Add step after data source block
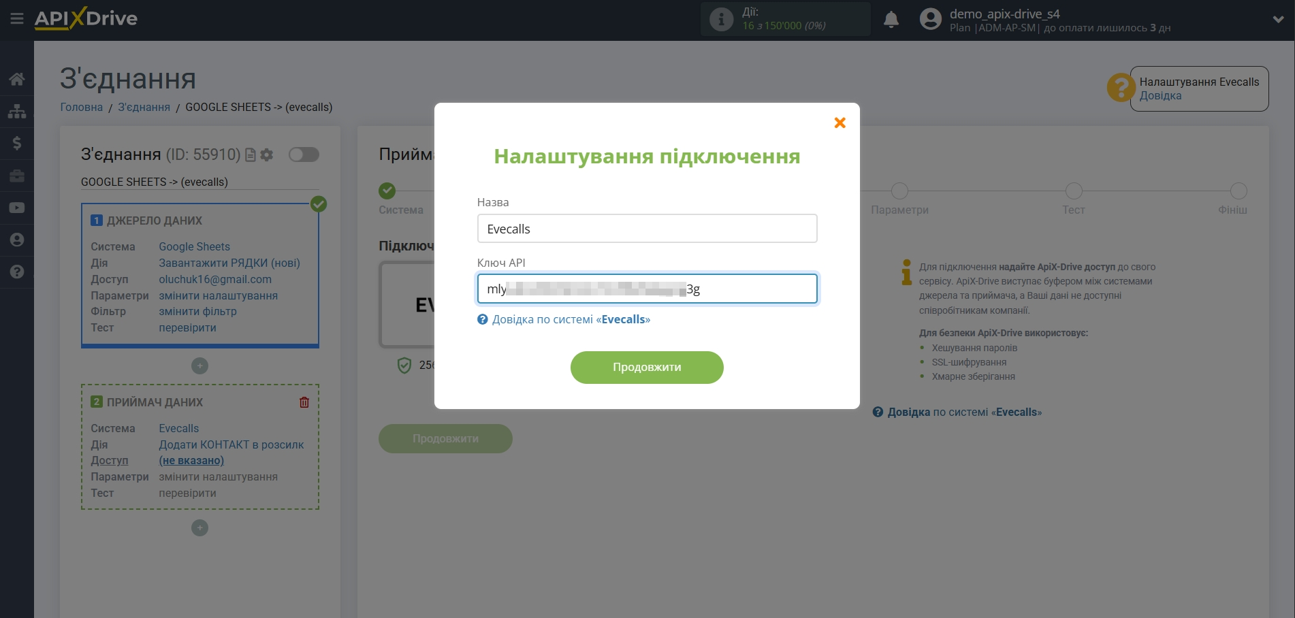Image resolution: width=1295 pixels, height=618 pixels. [x=199, y=366]
